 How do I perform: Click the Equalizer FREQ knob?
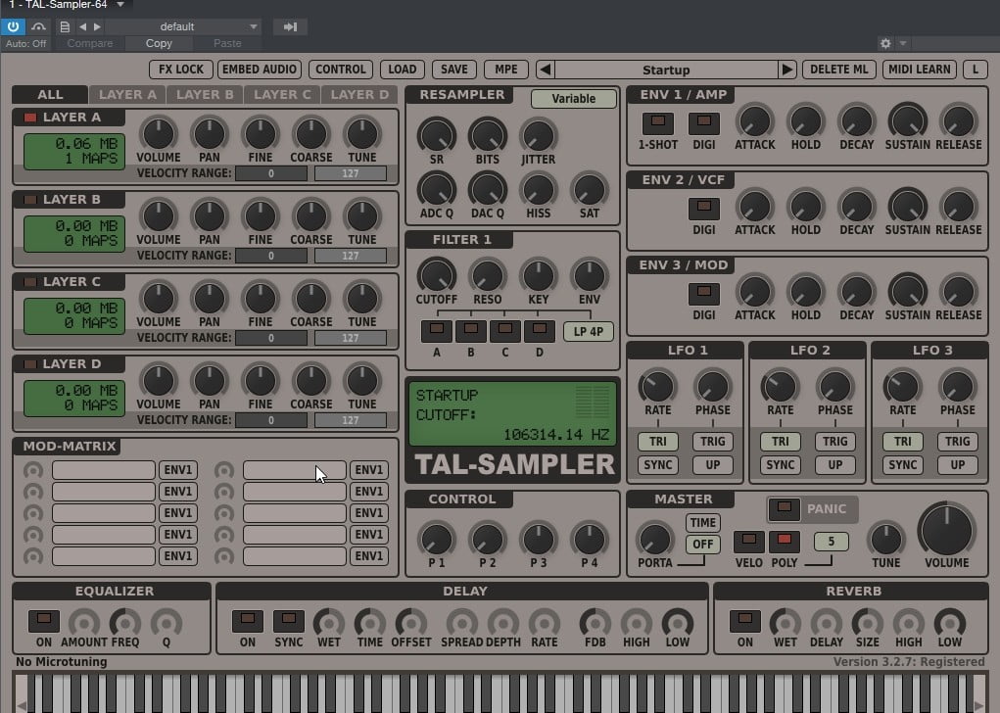(x=125, y=623)
